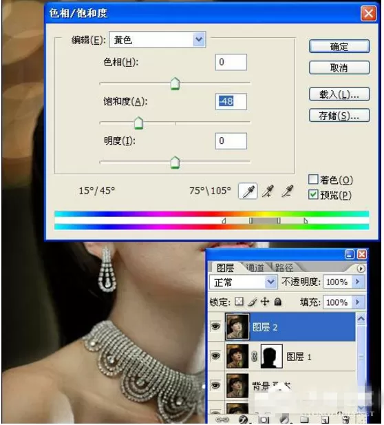Create a new adjustment layer icon
The image size is (384, 425).
(x=284, y=419)
